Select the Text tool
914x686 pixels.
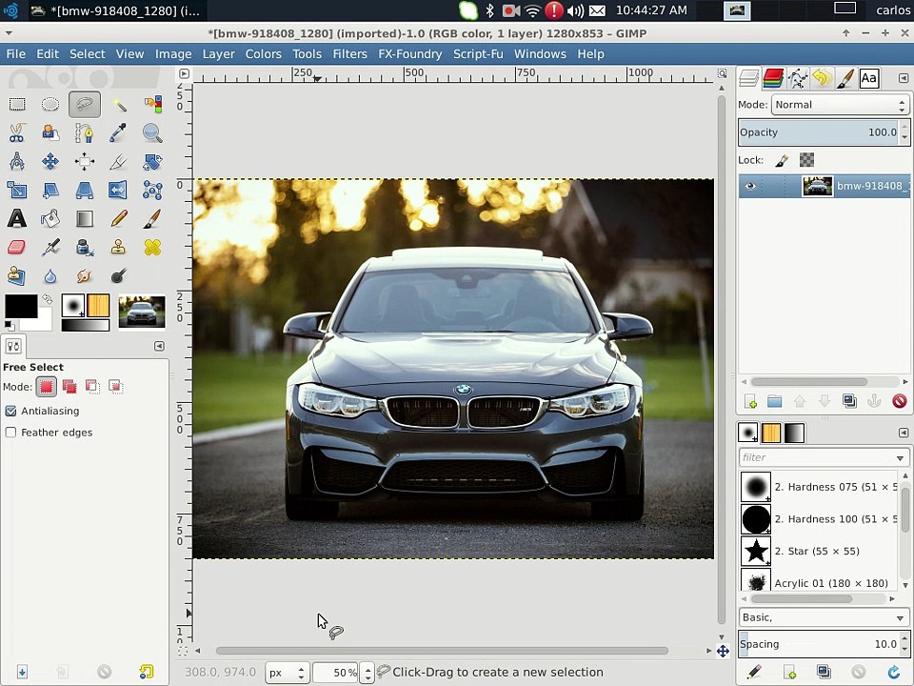[x=17, y=219]
